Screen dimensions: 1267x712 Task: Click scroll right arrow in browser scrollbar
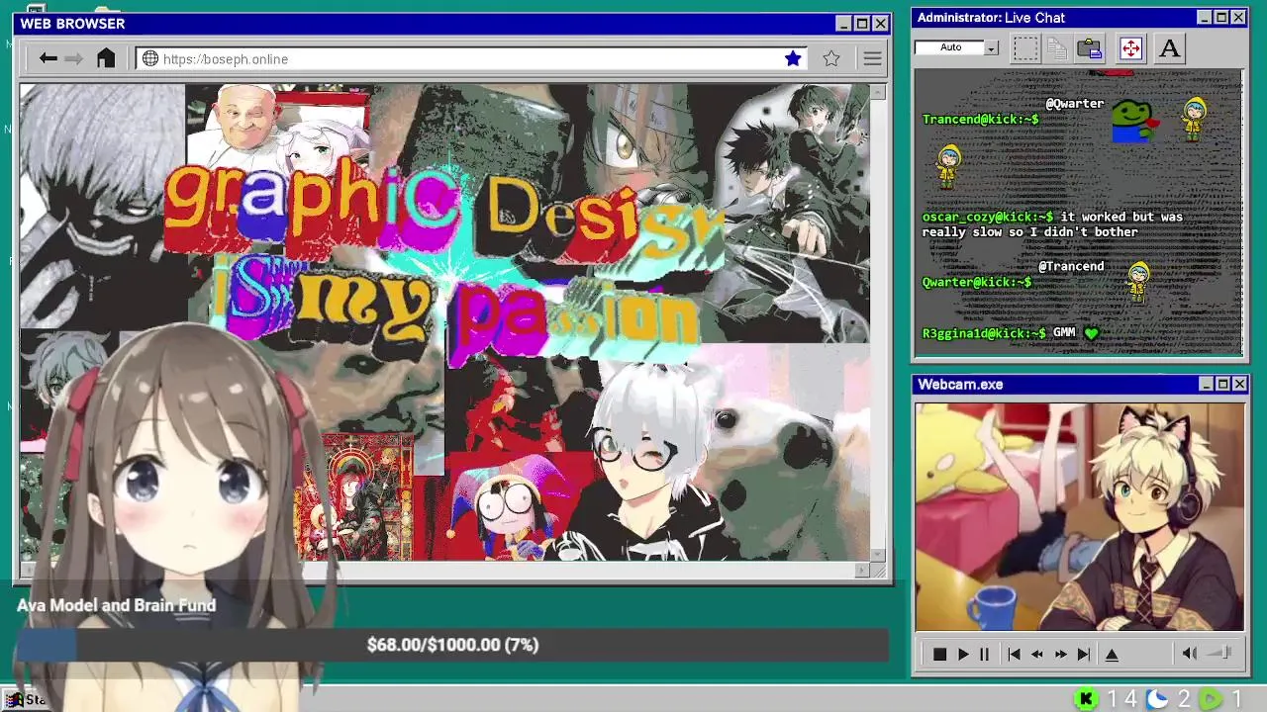tap(862, 570)
